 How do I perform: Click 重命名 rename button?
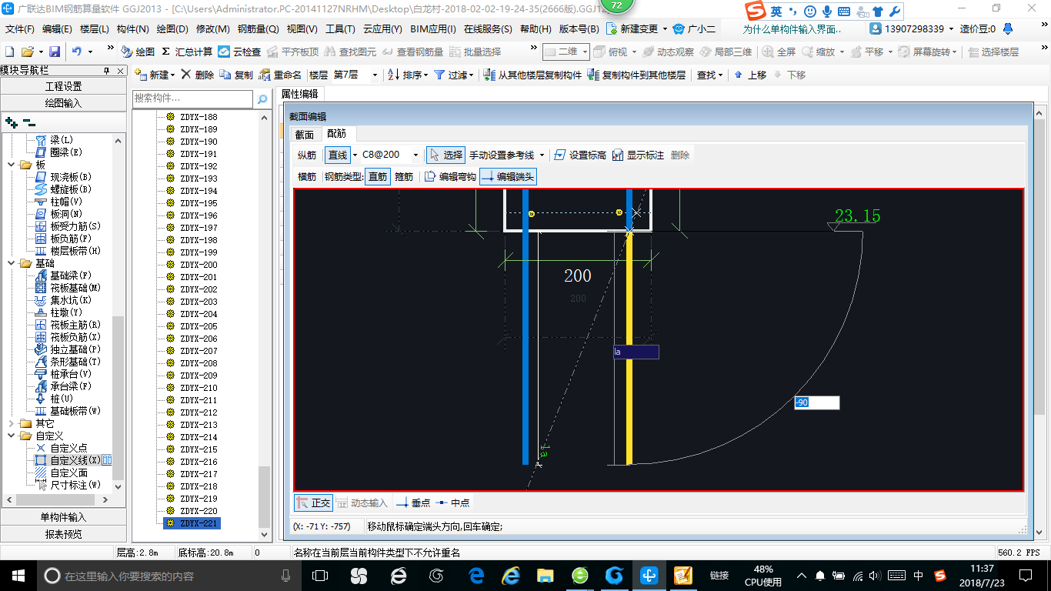280,75
